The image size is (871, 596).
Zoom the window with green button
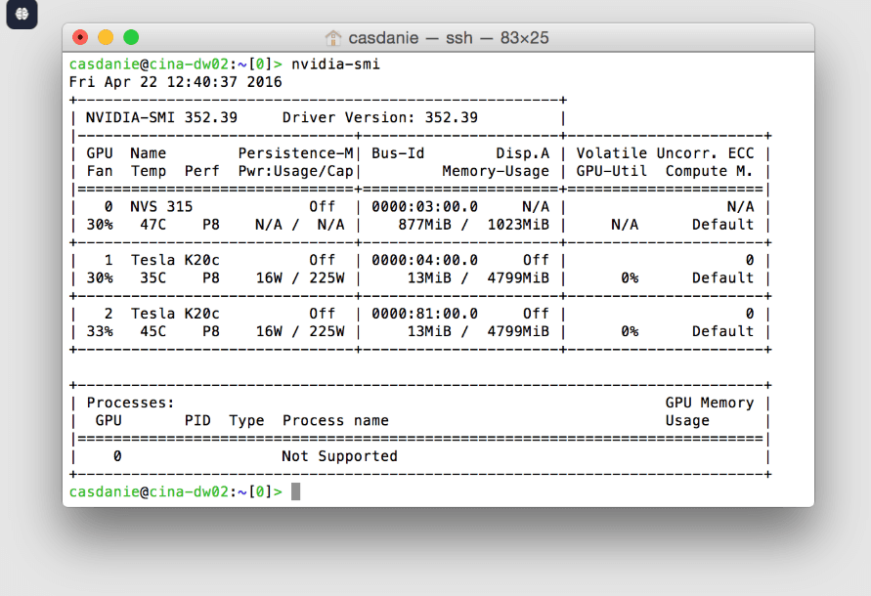(x=131, y=37)
